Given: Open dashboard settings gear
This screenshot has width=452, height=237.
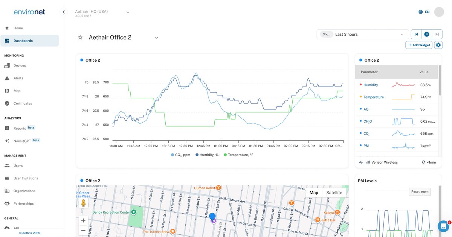Looking at the screenshot, I should [x=438, y=45].
